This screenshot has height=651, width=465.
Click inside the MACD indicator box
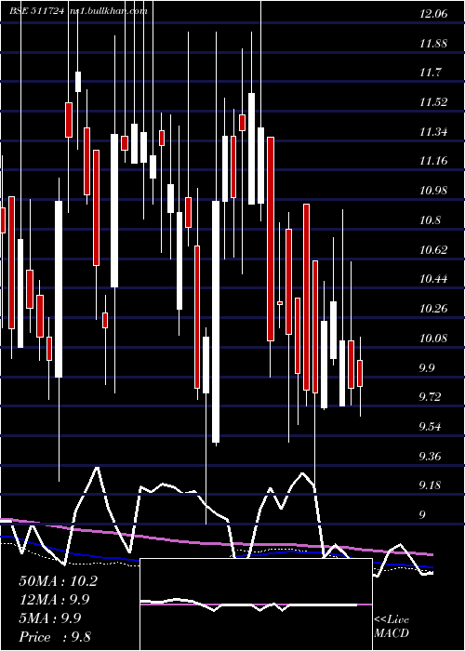(256, 604)
